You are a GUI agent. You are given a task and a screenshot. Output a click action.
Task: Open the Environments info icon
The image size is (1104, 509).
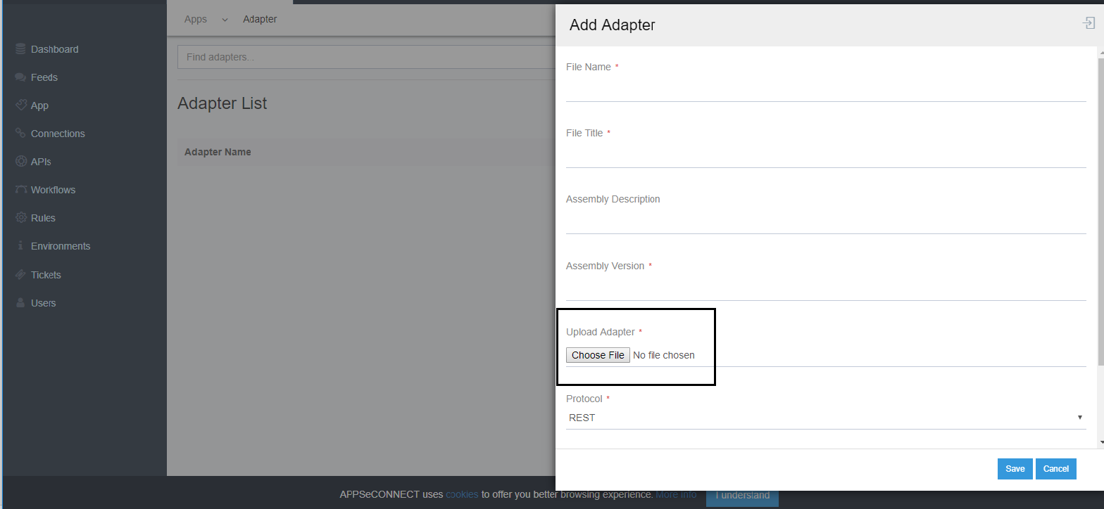point(20,246)
